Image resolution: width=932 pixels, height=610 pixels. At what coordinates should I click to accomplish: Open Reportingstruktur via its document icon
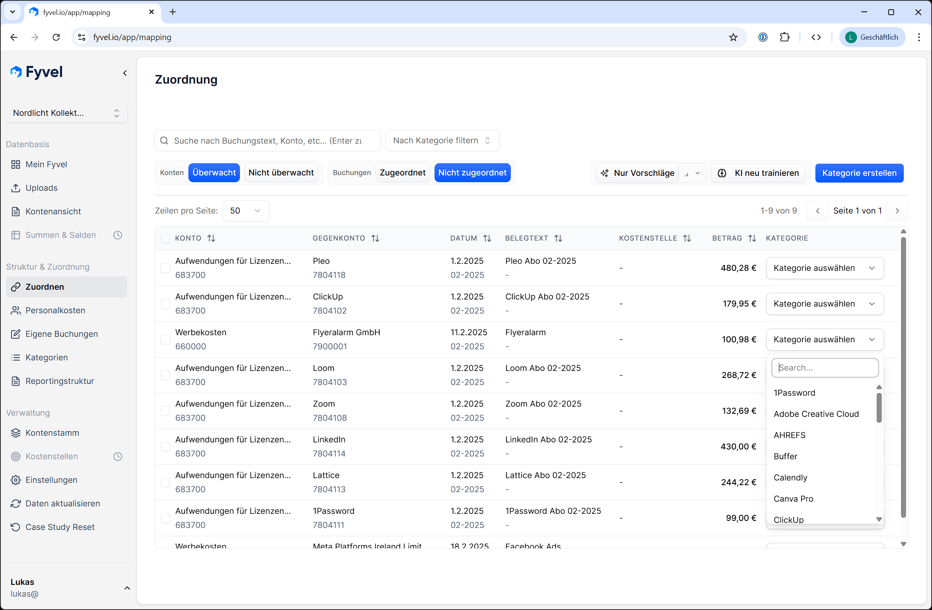[16, 381]
